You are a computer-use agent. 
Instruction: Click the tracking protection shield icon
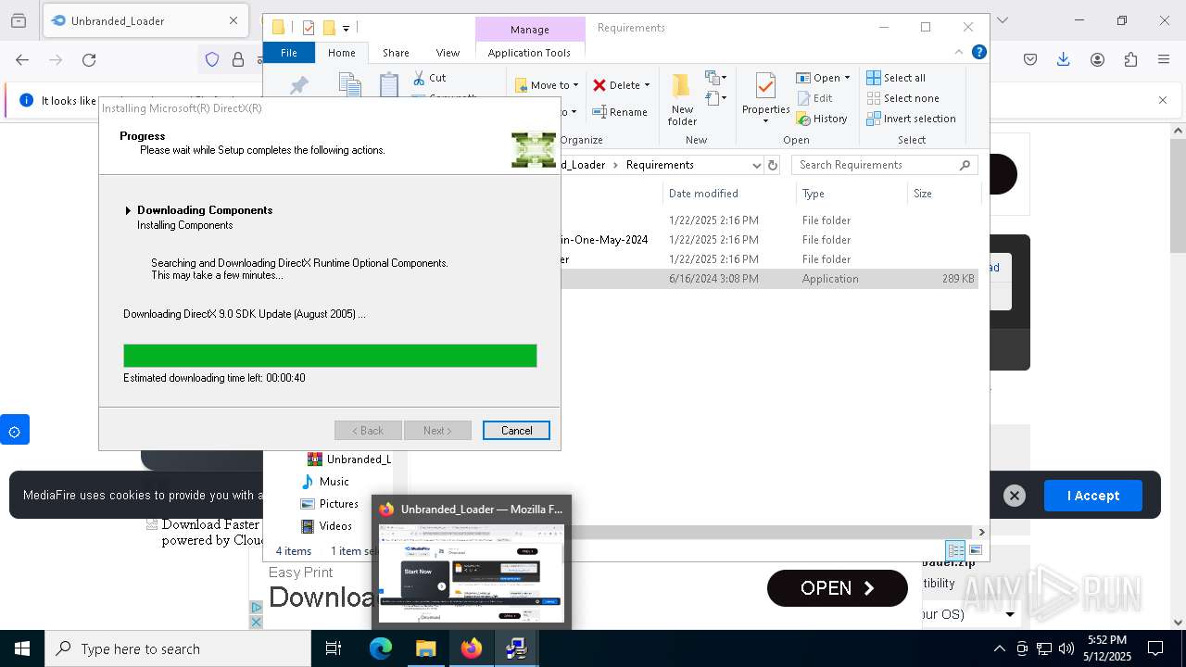212,60
